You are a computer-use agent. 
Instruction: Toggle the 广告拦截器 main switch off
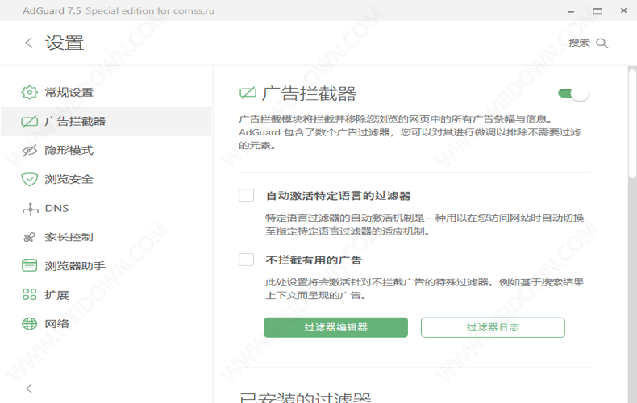[x=573, y=93]
